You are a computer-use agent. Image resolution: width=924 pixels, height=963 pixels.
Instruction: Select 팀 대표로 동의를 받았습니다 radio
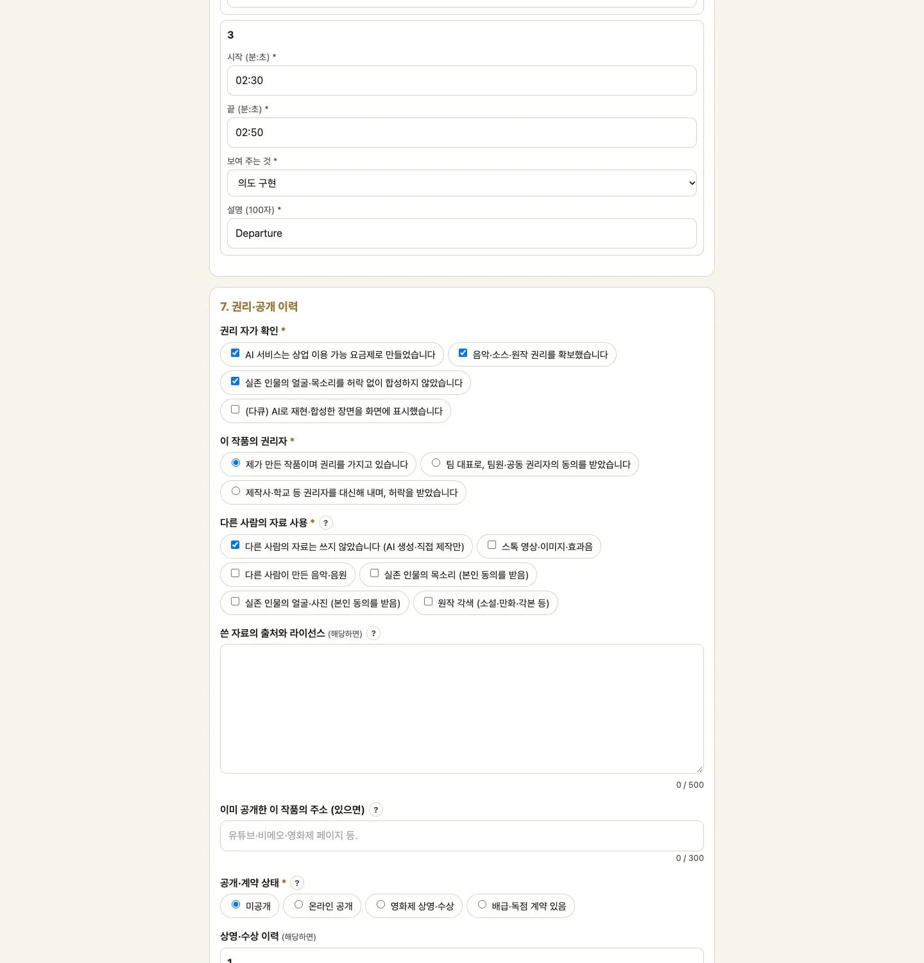coord(436,463)
